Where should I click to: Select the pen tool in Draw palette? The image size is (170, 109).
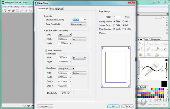141,49
